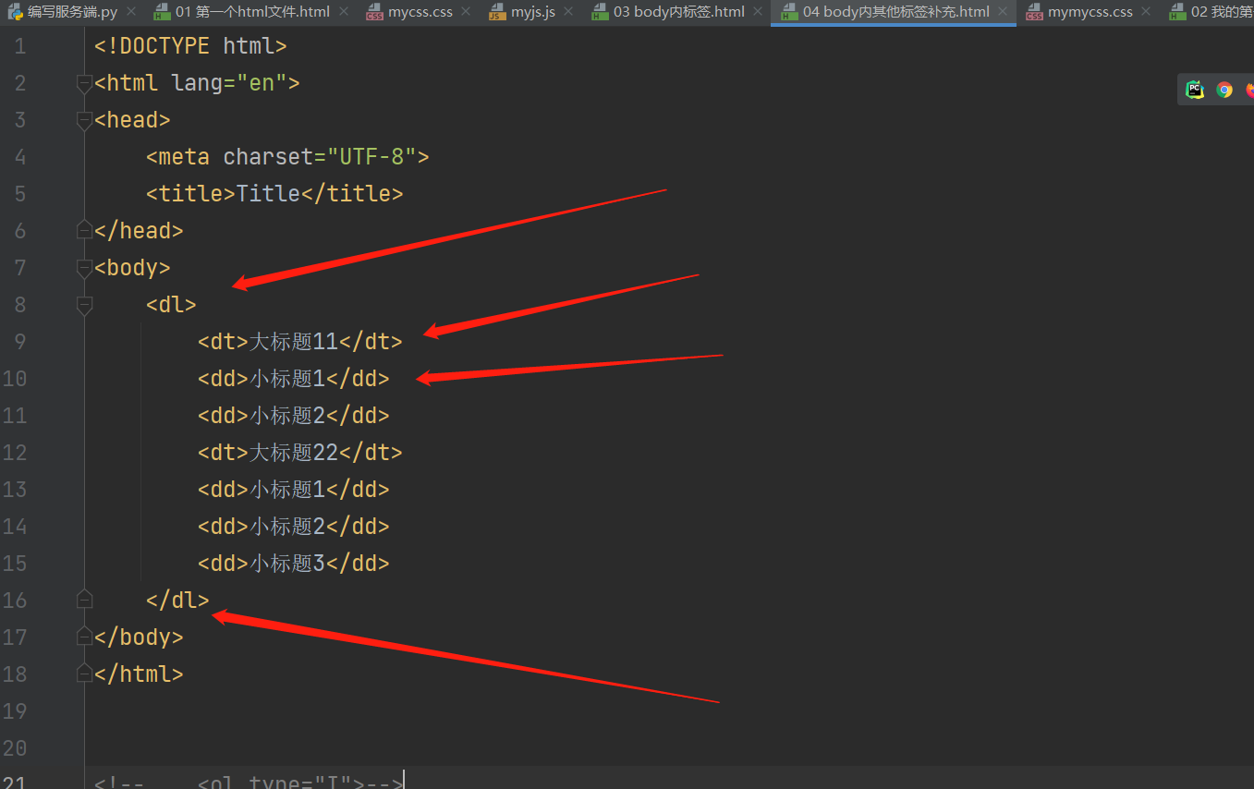Viewport: 1254px width, 789px height.
Task: Click line number 19 in gutter
Action: (x=14, y=711)
